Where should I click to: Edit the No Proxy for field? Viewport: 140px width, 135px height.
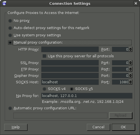click(87, 96)
